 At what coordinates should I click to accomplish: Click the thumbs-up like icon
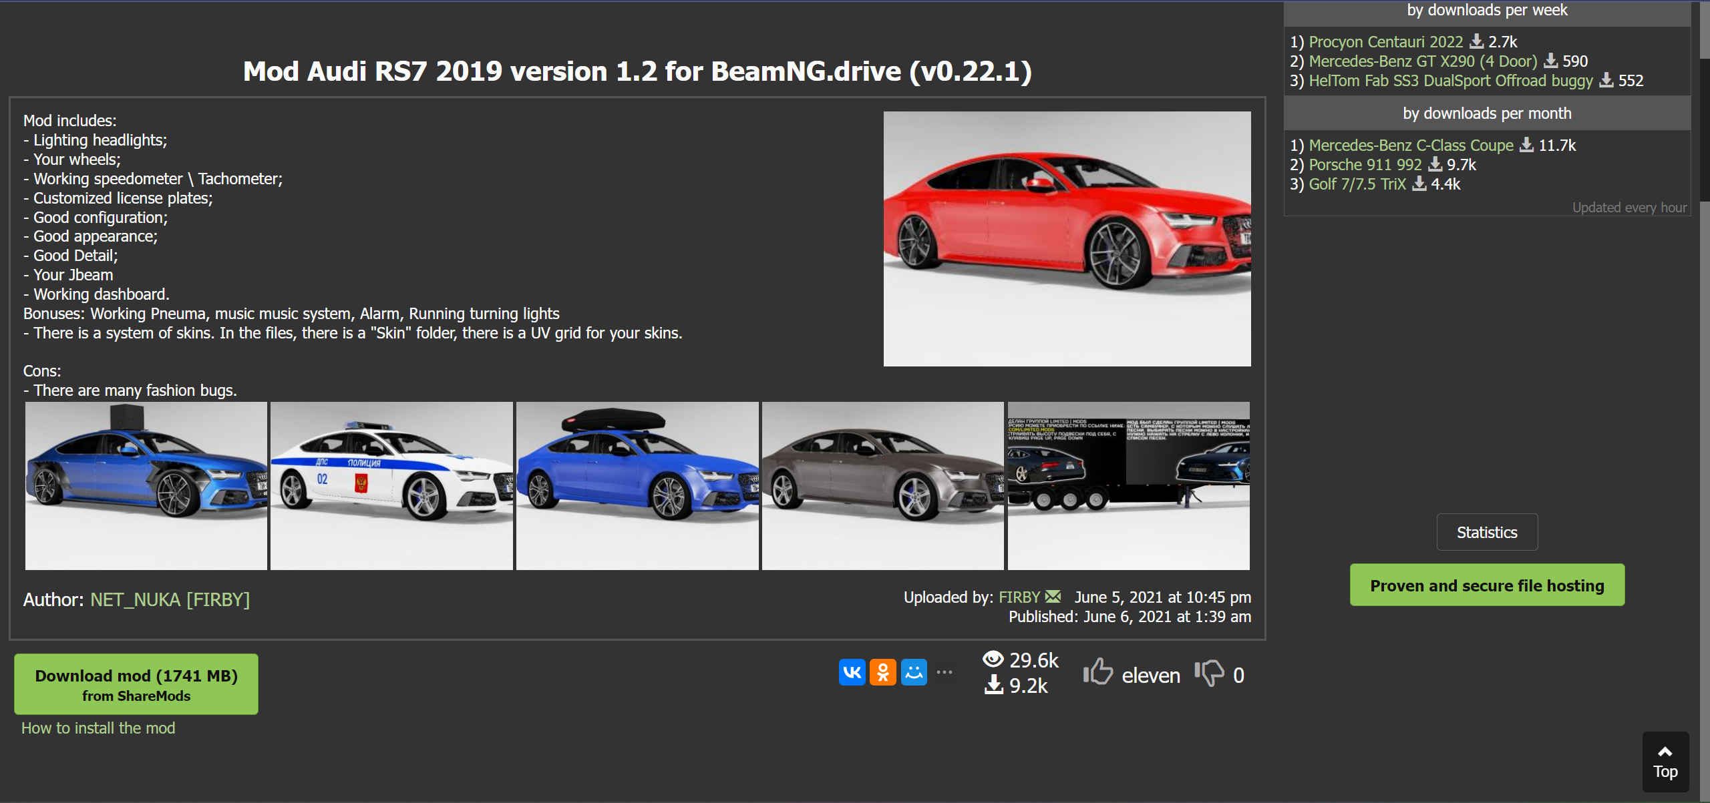(x=1098, y=672)
